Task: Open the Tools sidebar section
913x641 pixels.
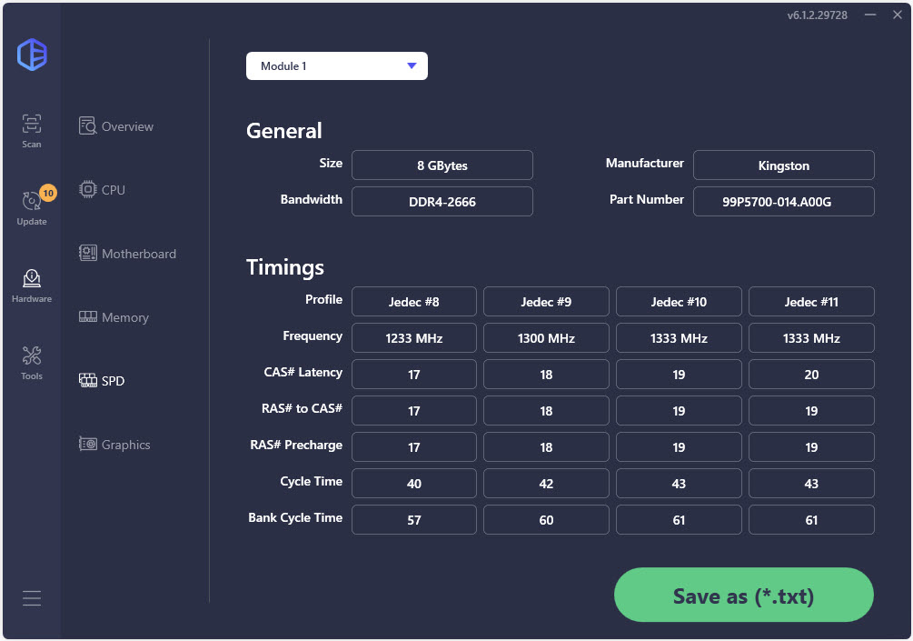Action: pos(32,362)
